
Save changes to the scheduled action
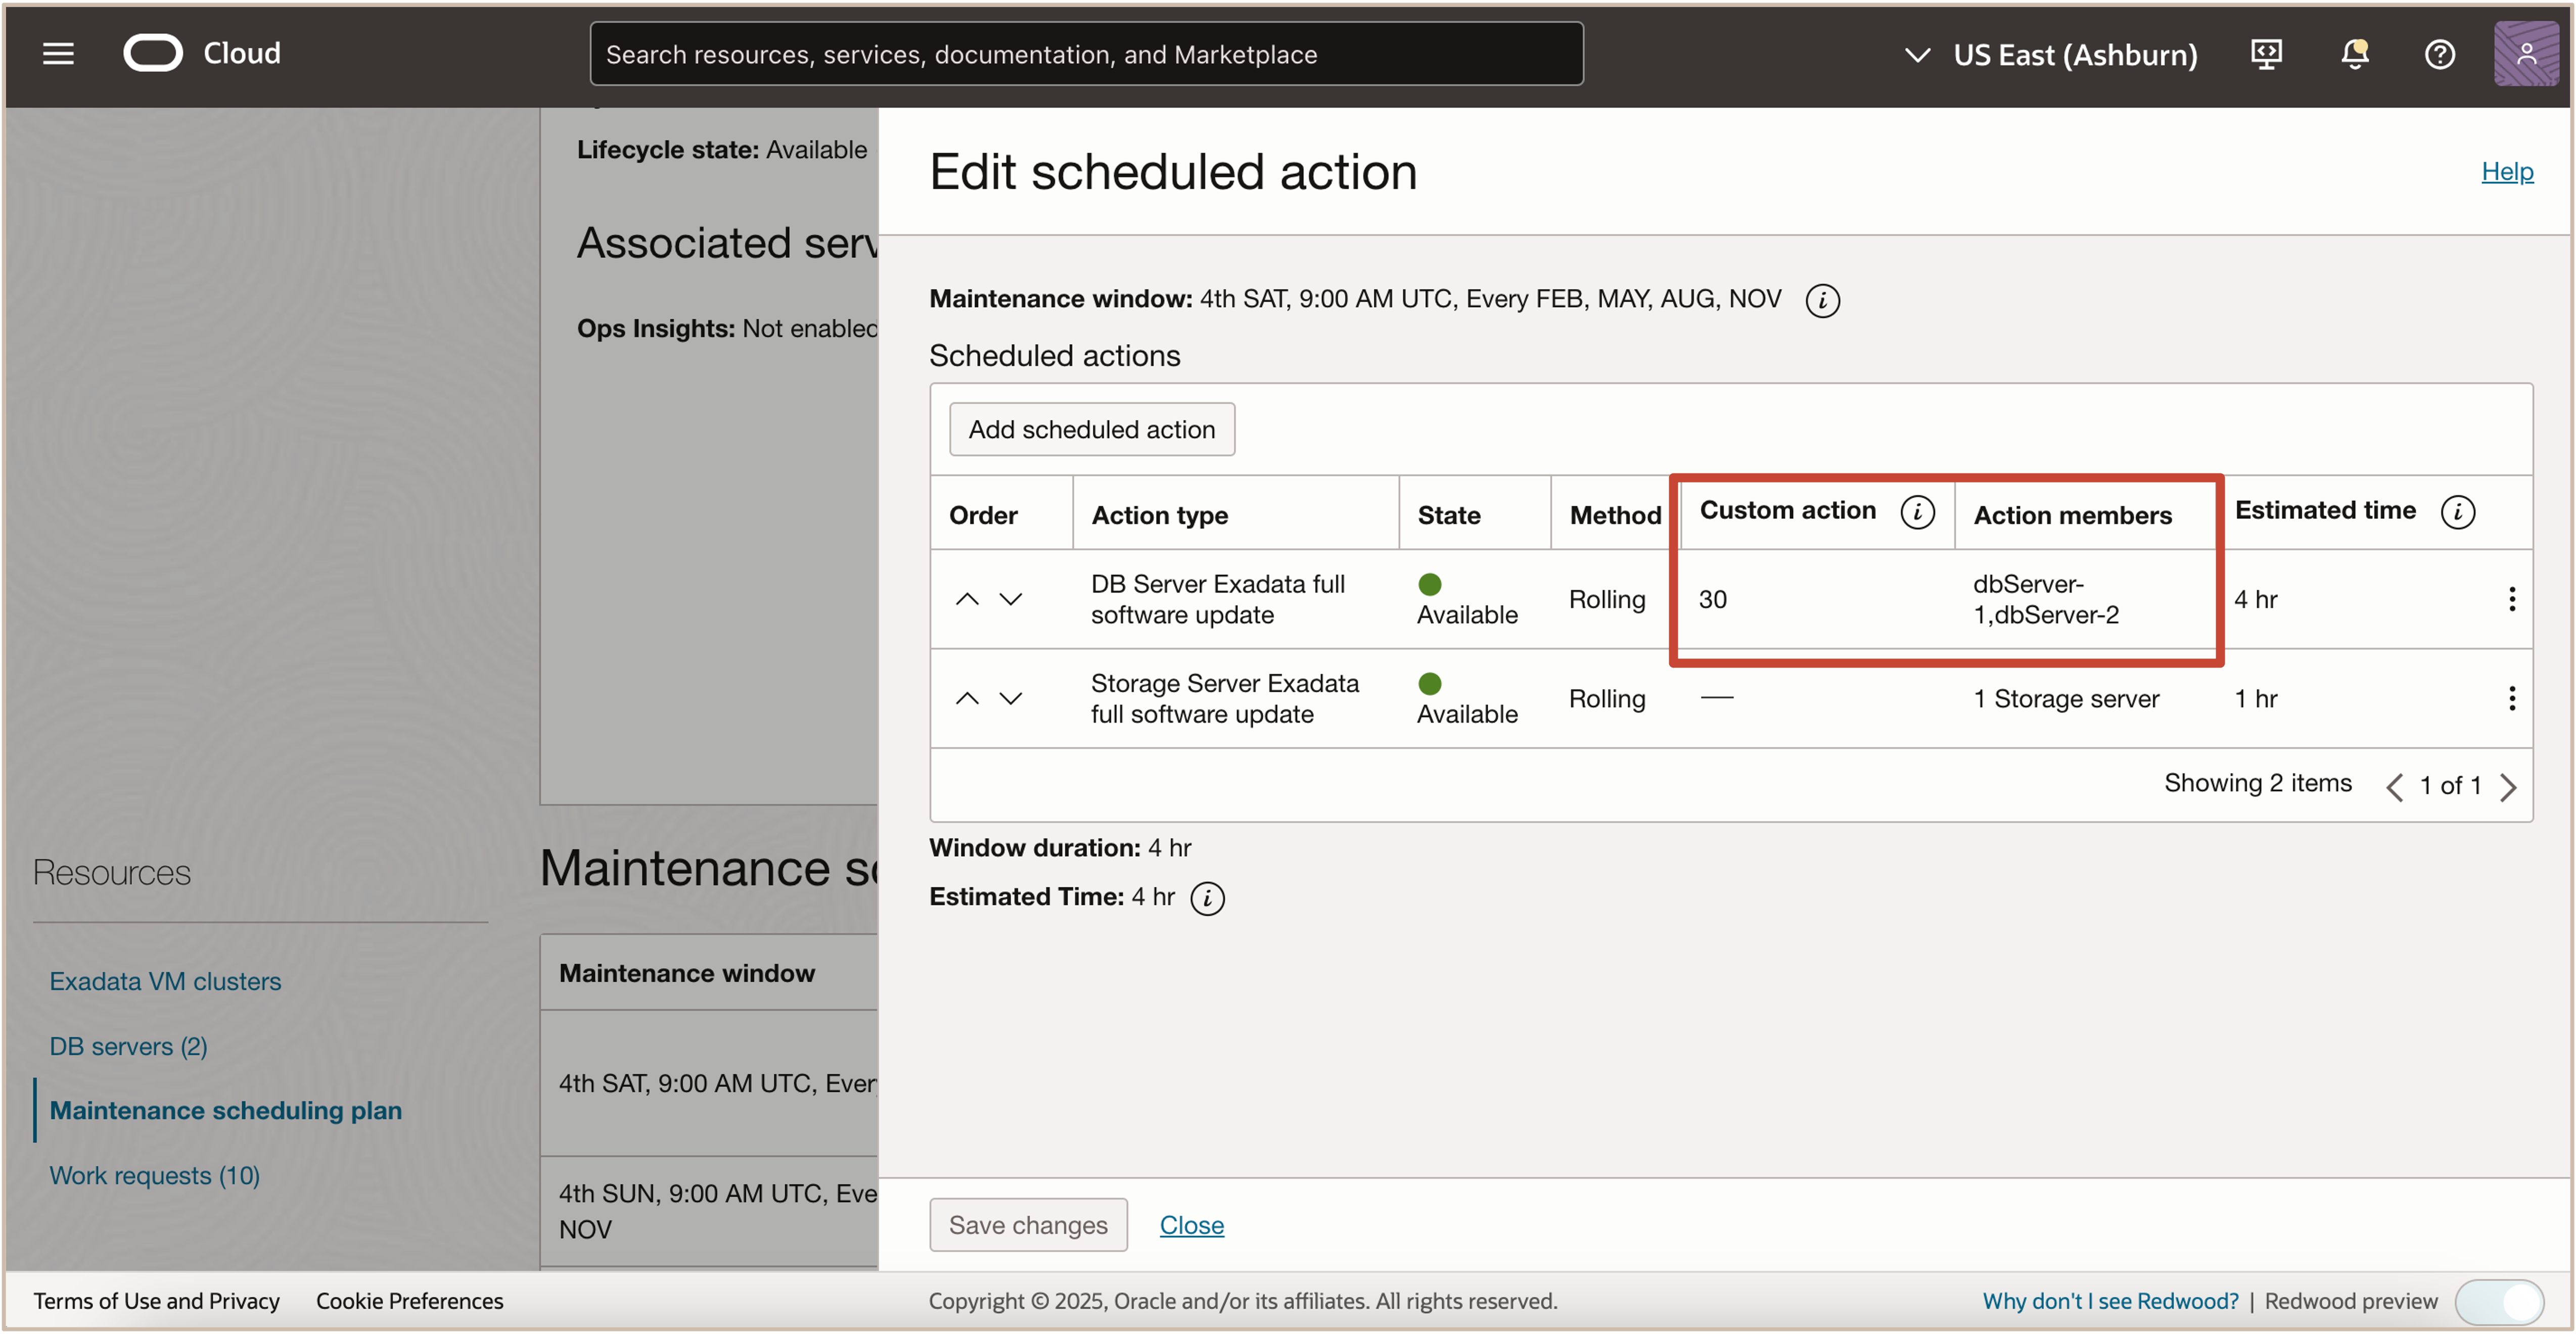1028,1224
